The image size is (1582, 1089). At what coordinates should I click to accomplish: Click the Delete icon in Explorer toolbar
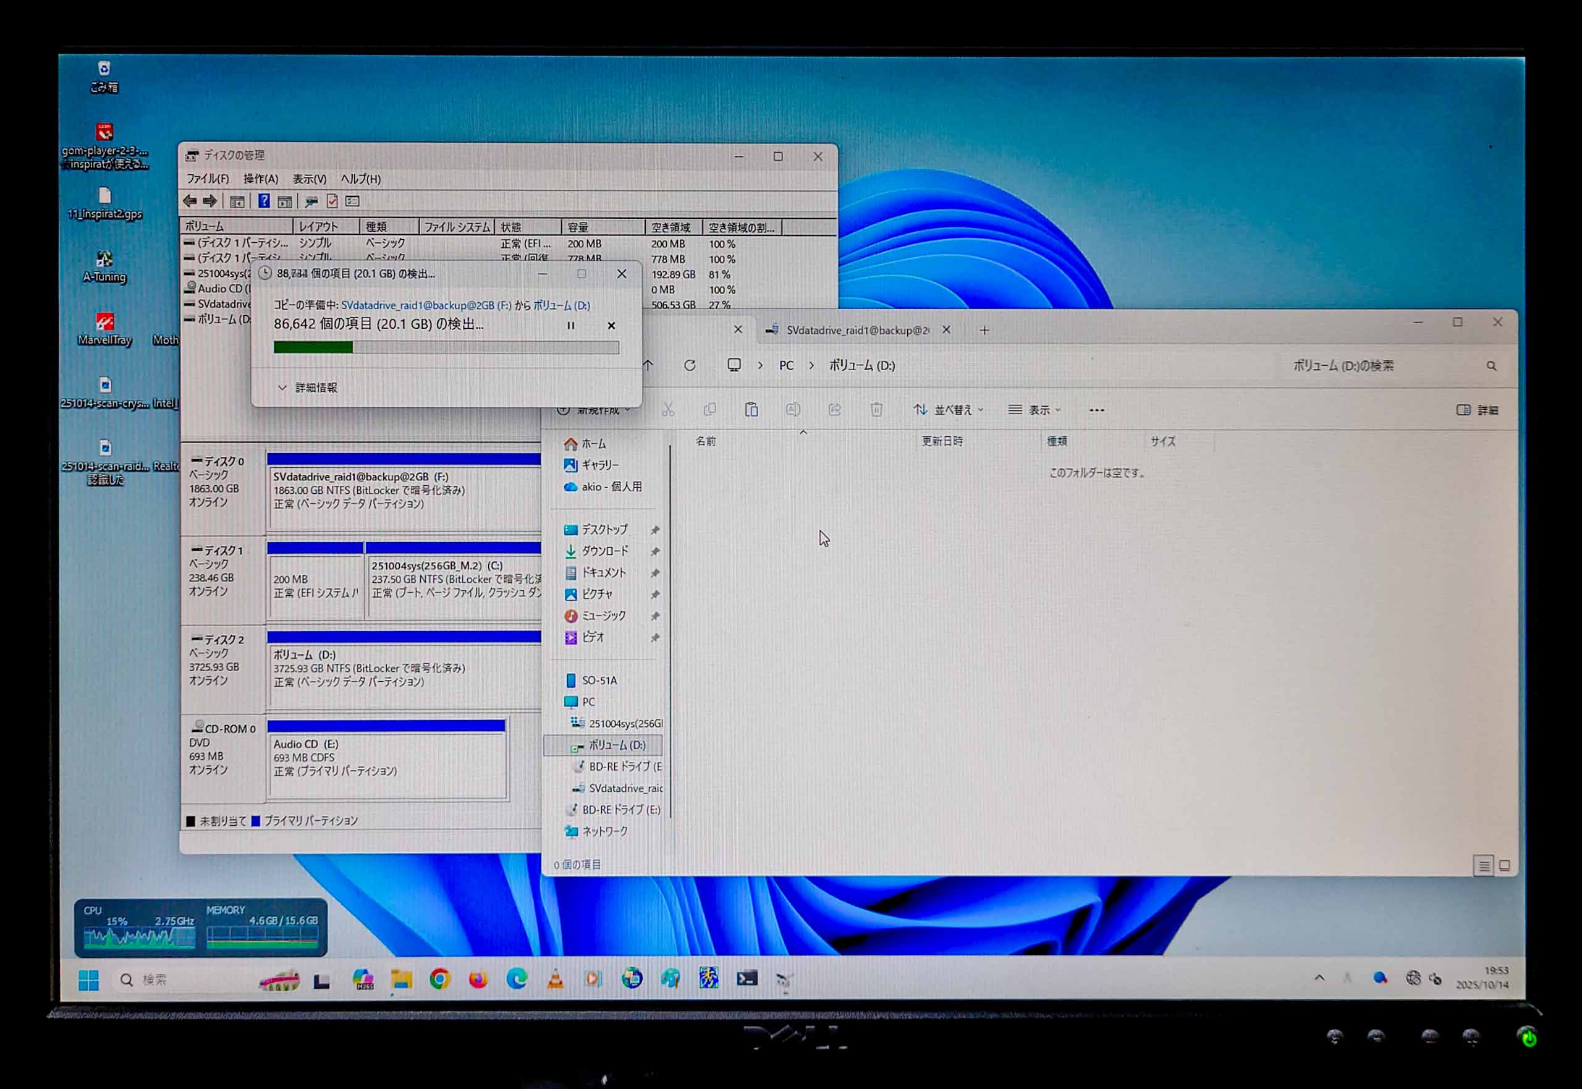tap(876, 409)
